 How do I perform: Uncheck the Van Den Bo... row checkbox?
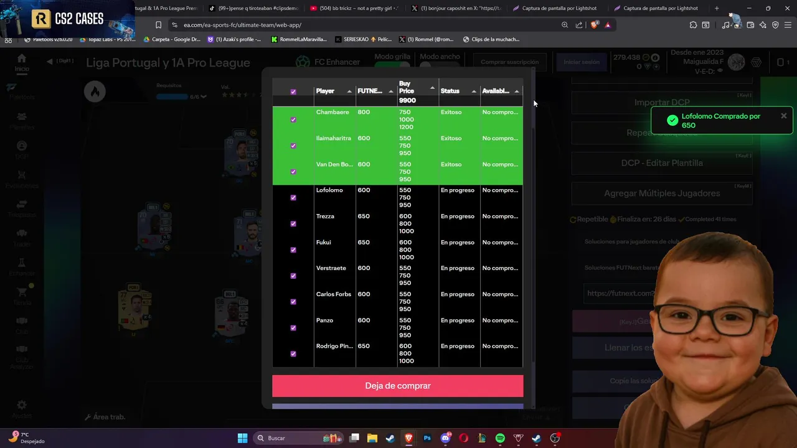point(293,172)
